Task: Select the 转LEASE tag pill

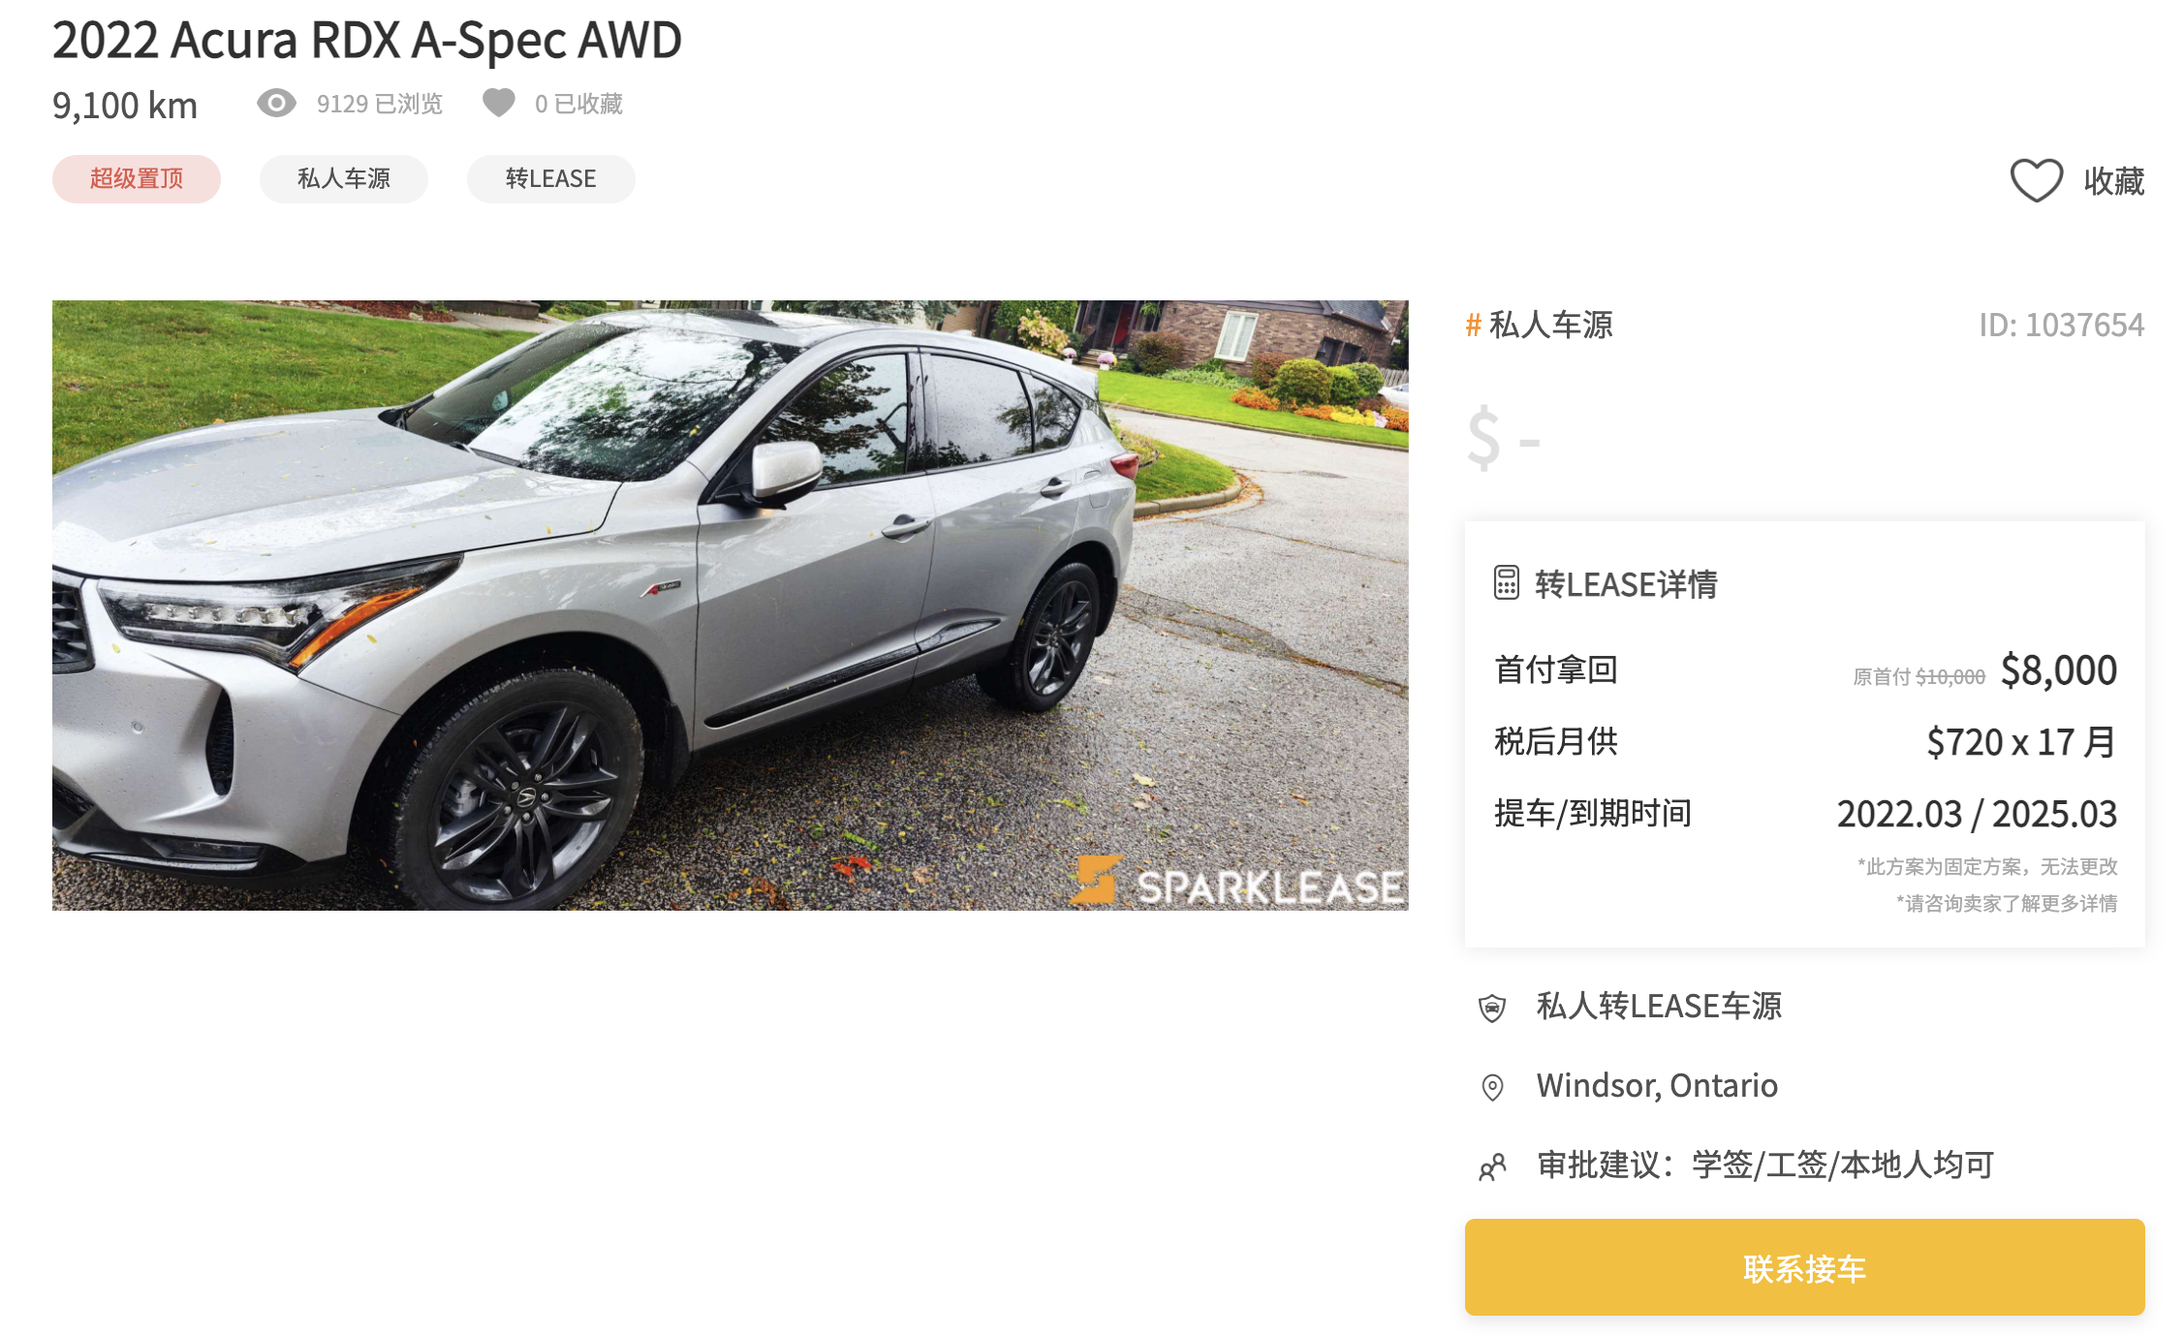Action: (x=551, y=179)
